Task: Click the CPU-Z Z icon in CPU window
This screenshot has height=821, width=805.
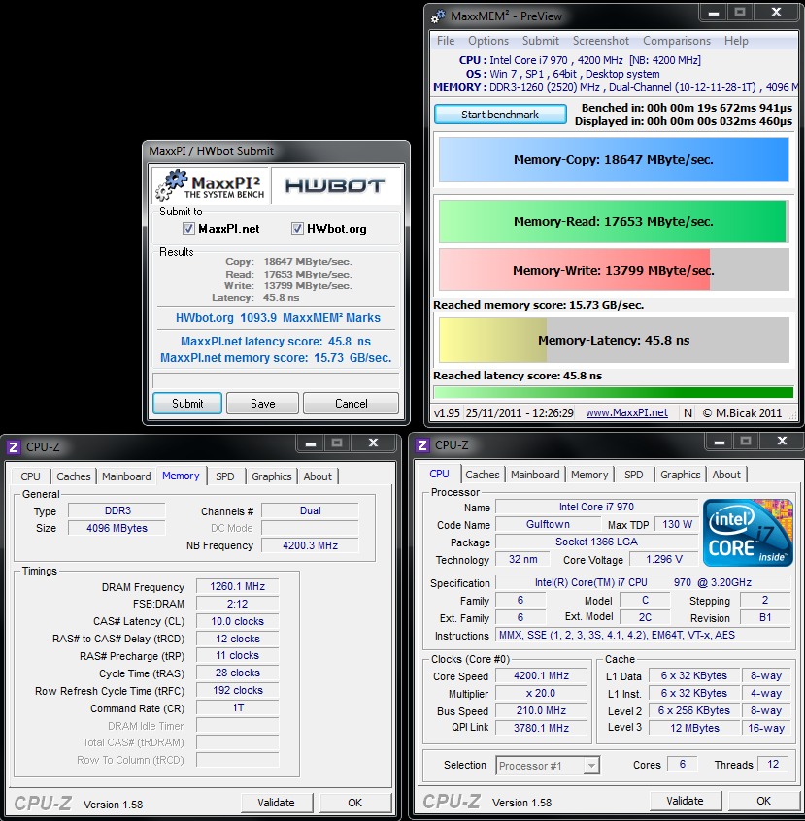Action: point(421,445)
